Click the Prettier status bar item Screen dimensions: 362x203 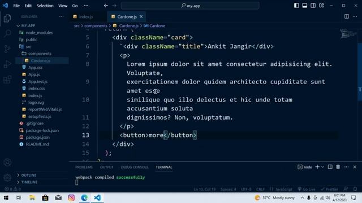click(329, 189)
